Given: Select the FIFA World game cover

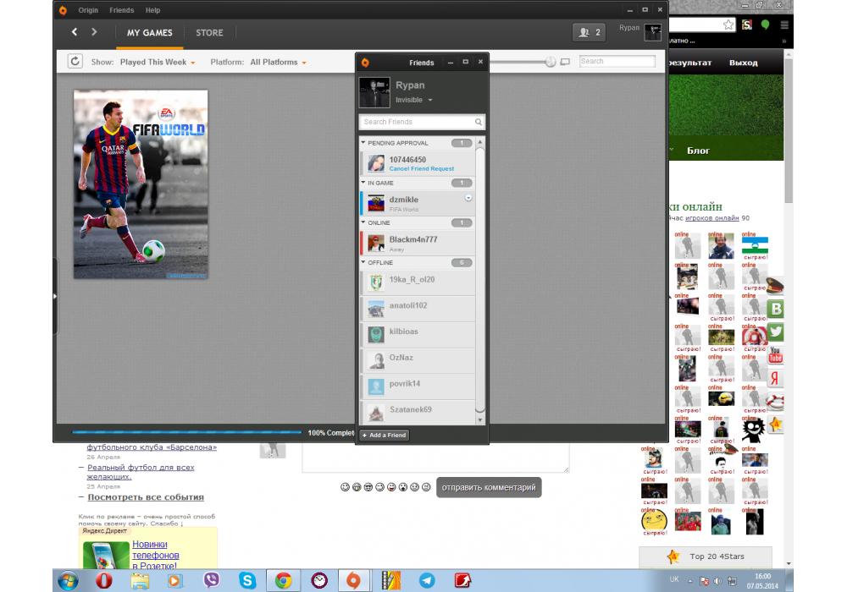Looking at the screenshot, I should 141,184.
